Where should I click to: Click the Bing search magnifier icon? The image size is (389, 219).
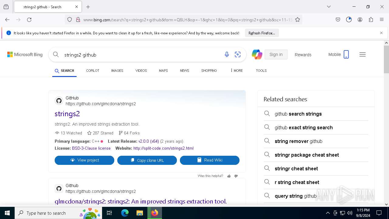point(56,54)
